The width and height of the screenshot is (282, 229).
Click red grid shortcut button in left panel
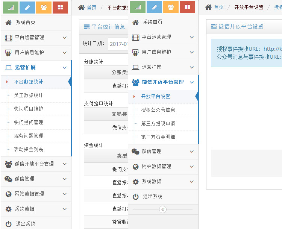[x=60, y=8]
